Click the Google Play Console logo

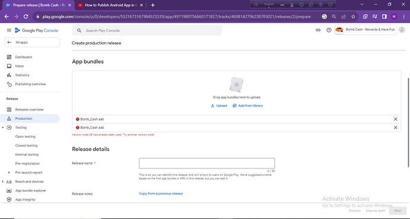pos(36,30)
